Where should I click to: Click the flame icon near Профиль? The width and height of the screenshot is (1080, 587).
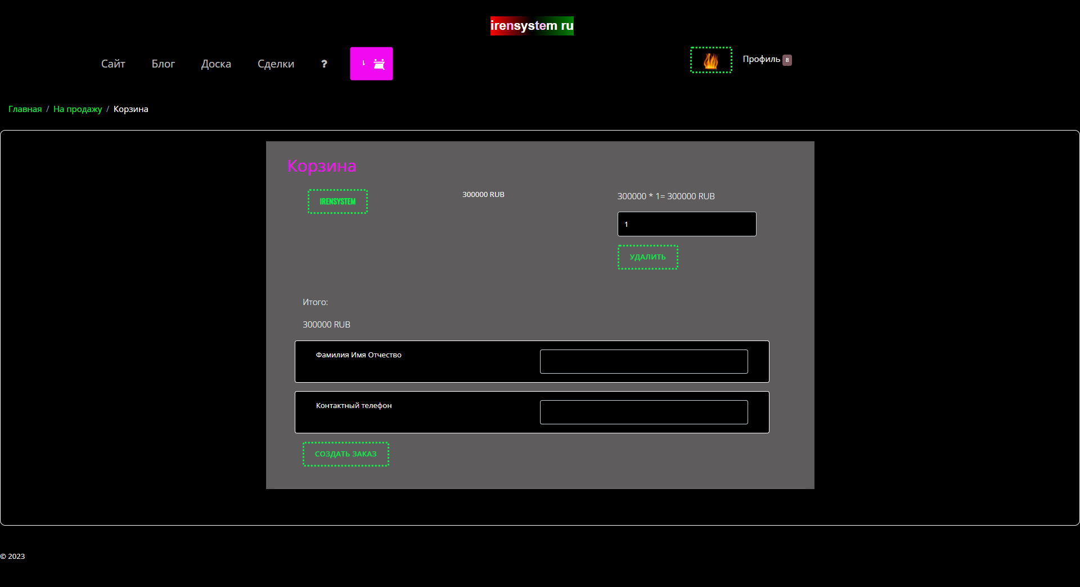(x=711, y=60)
